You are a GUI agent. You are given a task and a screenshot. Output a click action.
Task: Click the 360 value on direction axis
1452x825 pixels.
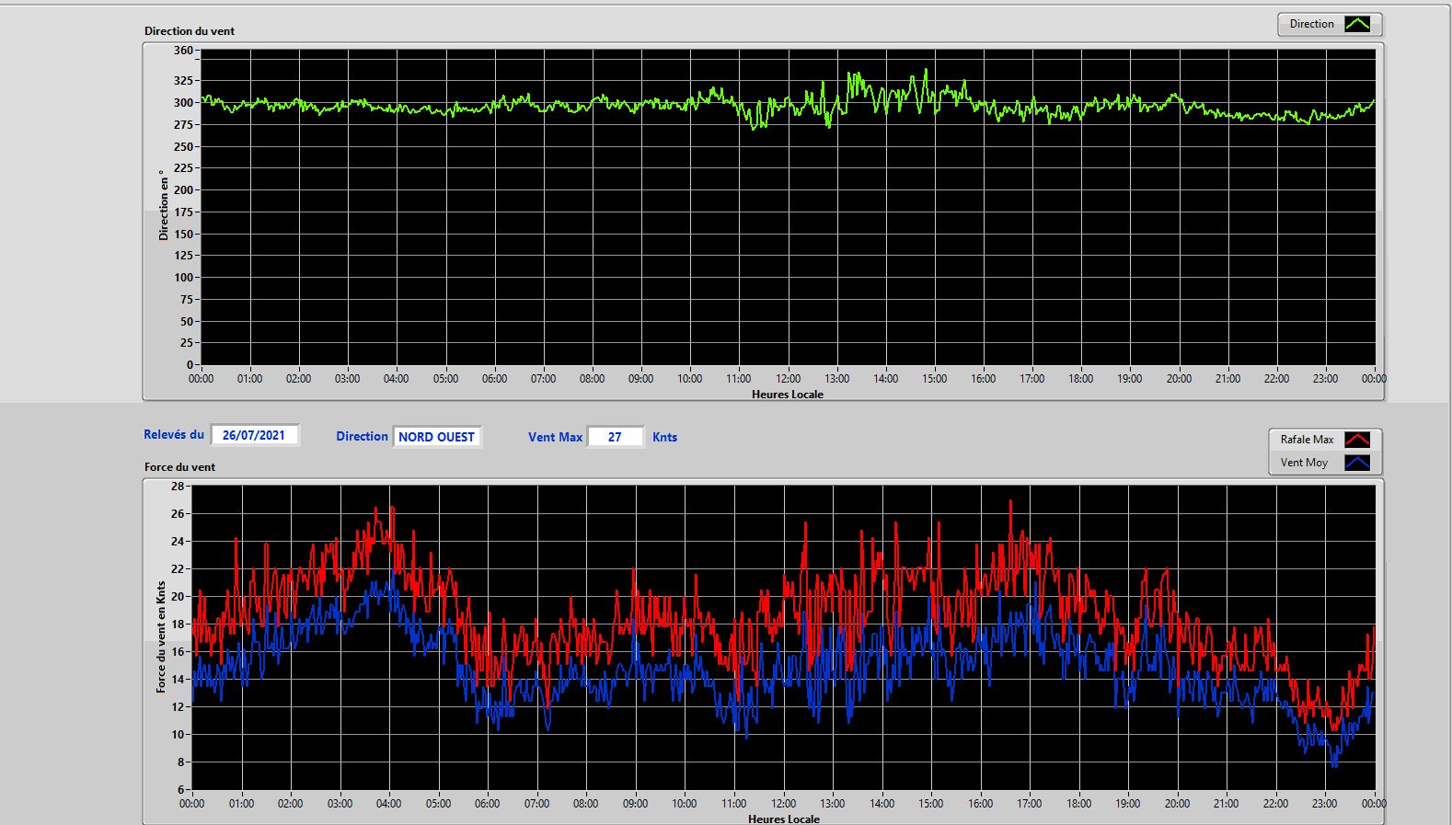[x=183, y=51]
